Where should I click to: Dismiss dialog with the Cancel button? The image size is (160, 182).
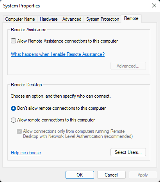click(111, 175)
